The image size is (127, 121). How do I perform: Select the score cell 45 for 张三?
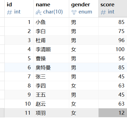click(113, 76)
